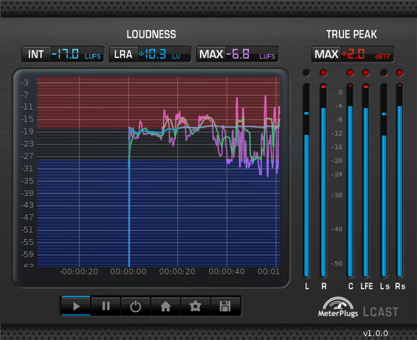Click the LRA loudness range readout
The image size is (417, 340).
(x=150, y=54)
